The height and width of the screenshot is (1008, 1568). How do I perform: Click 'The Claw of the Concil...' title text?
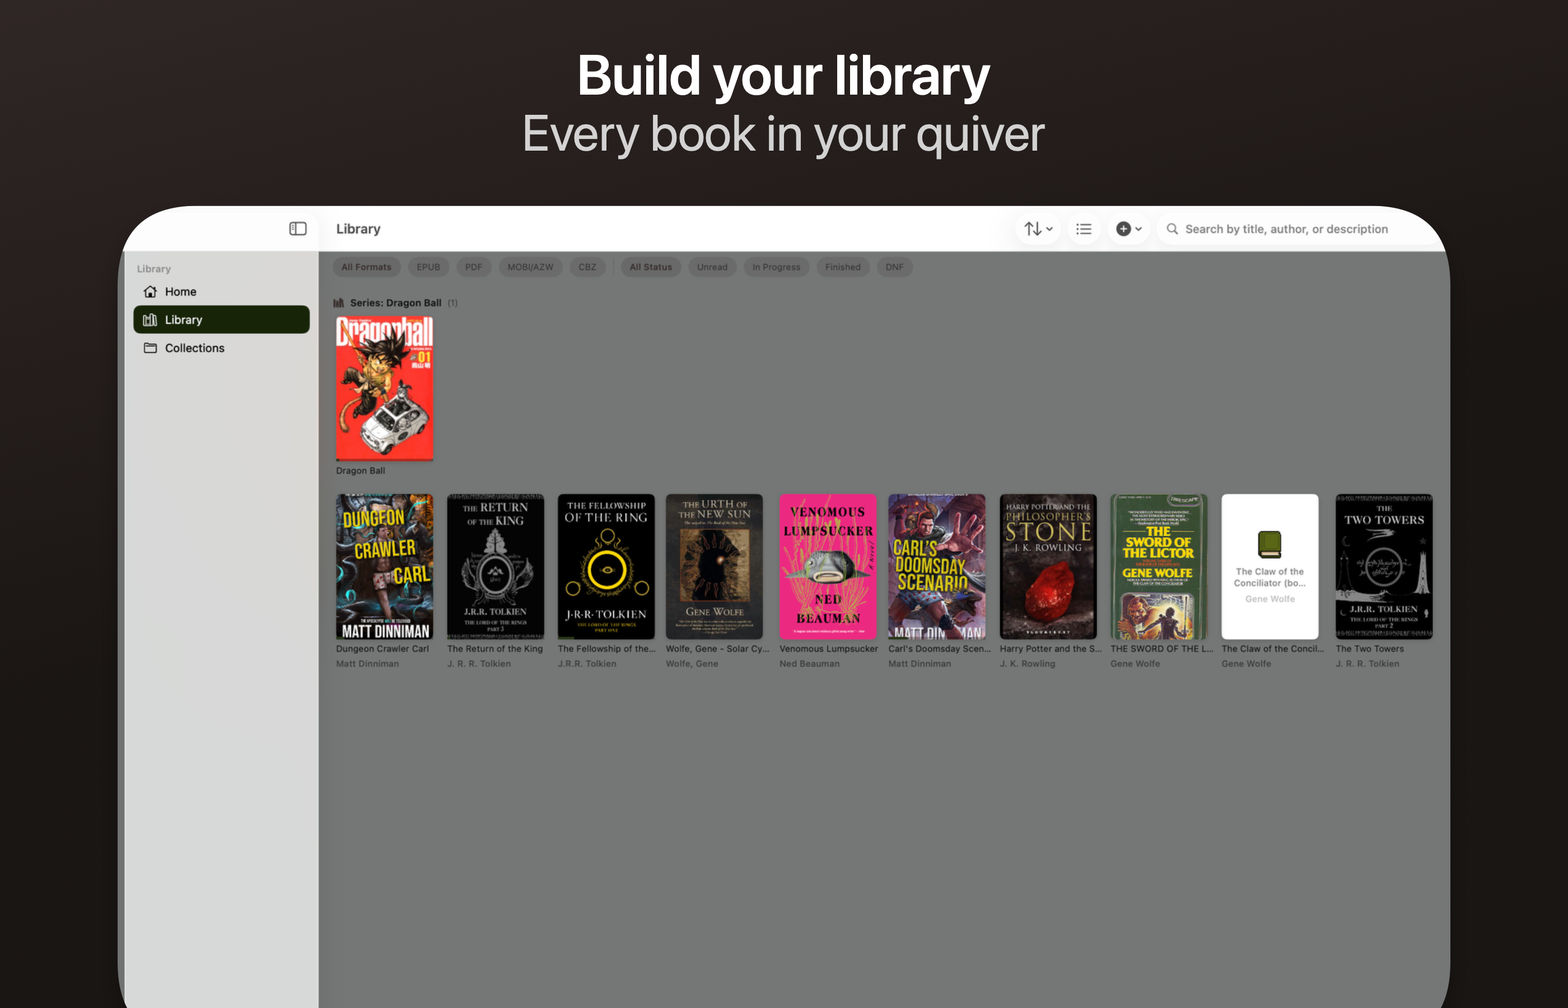pyautogui.click(x=1272, y=648)
